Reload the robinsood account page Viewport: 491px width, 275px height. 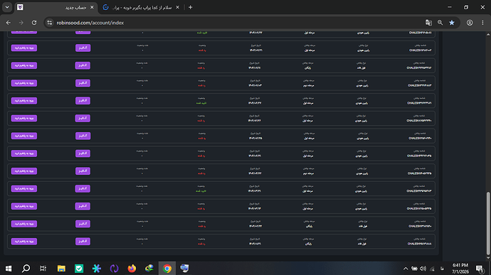34,23
